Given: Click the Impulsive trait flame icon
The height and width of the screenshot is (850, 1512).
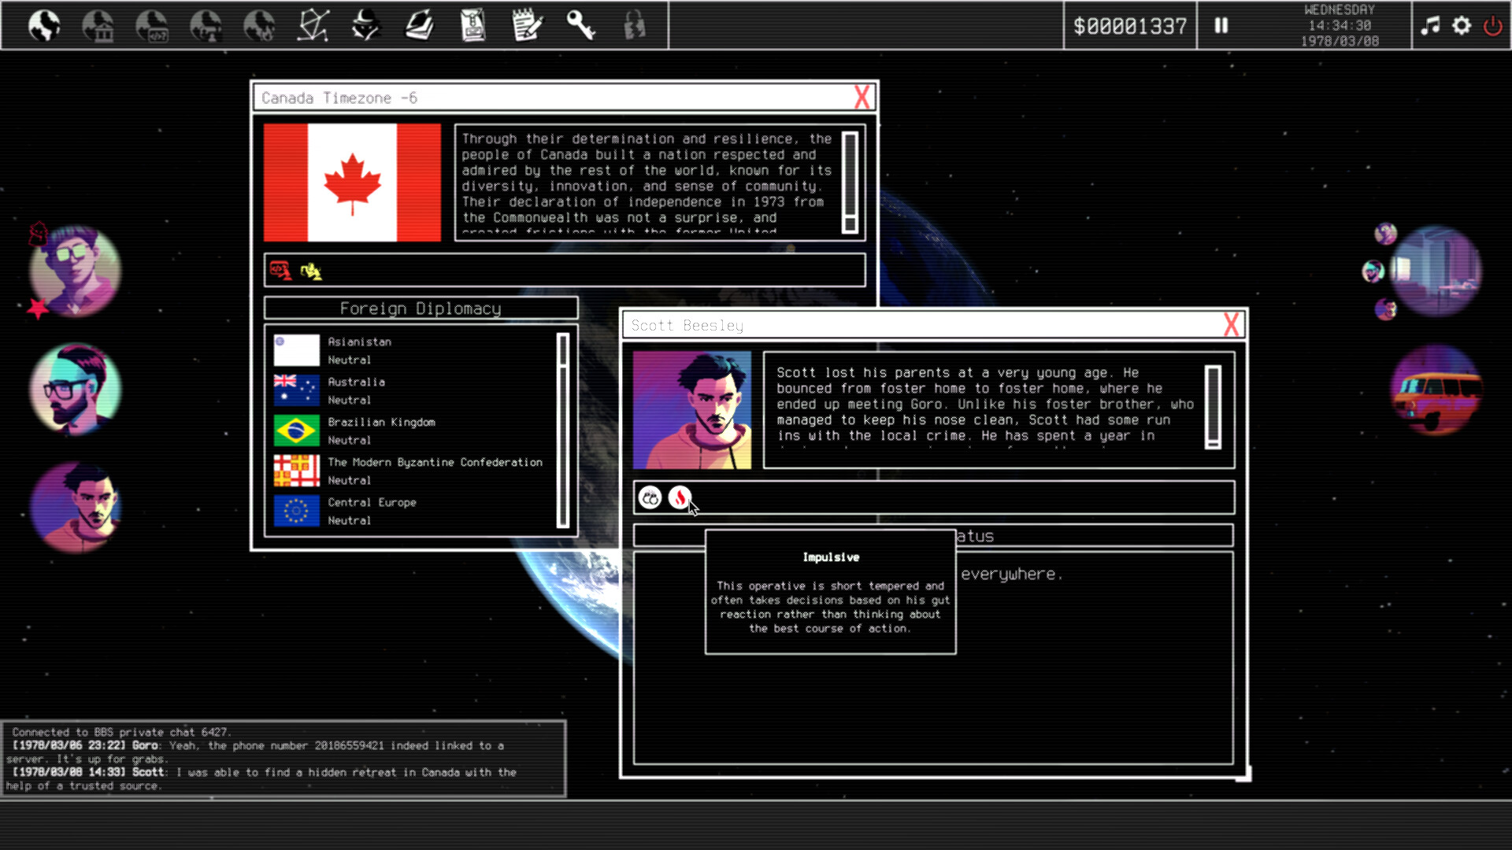Looking at the screenshot, I should click(x=680, y=497).
